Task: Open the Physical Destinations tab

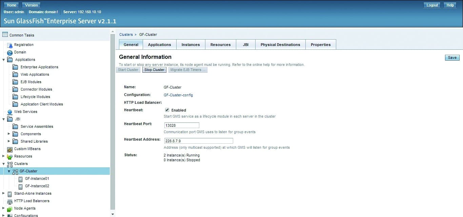Action: coord(280,44)
